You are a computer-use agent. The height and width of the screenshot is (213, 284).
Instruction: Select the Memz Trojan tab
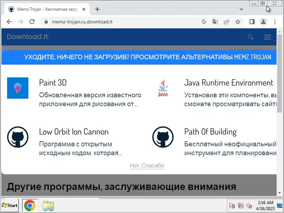coord(47,9)
